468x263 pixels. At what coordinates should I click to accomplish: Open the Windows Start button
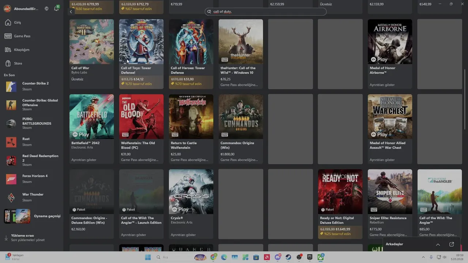click(148, 257)
